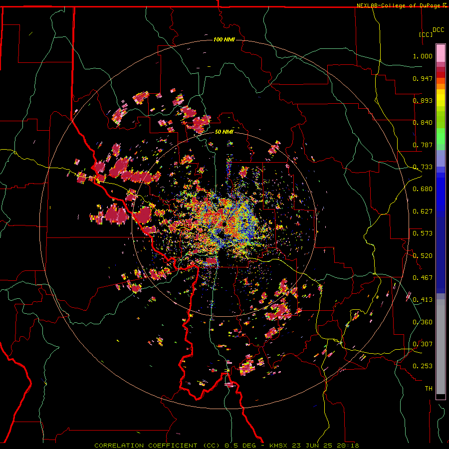Click the 0.253 scale value
The height and width of the screenshot is (449, 449).
coord(423,366)
